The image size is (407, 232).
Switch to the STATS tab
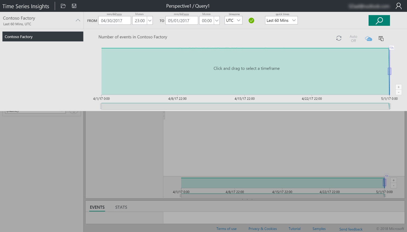(121, 207)
